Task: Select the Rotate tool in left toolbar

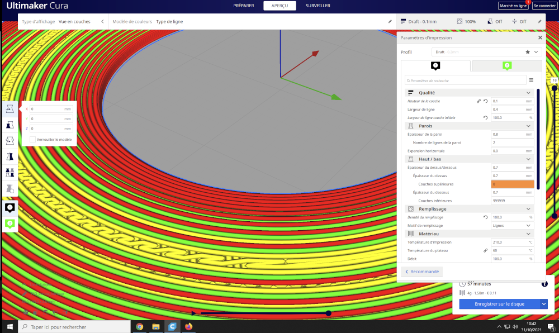Action: point(10,141)
